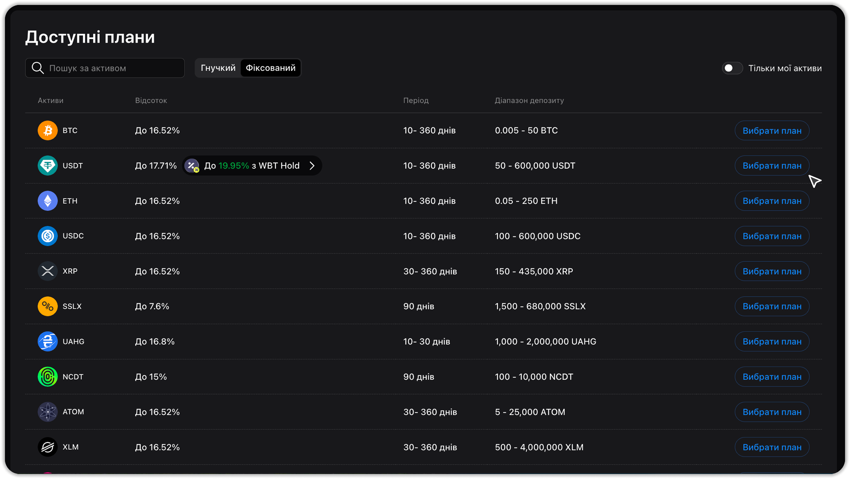Select the 'Фіксований' tab
This screenshot has height=479, width=850.
coord(271,68)
